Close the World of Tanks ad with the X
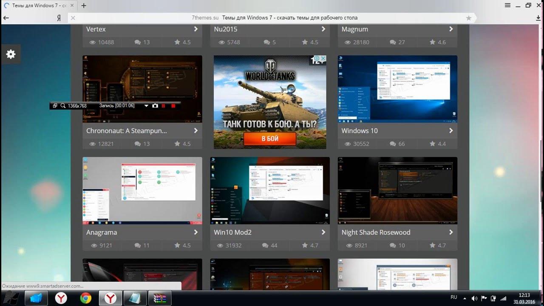The height and width of the screenshot is (306, 544). 323,59
